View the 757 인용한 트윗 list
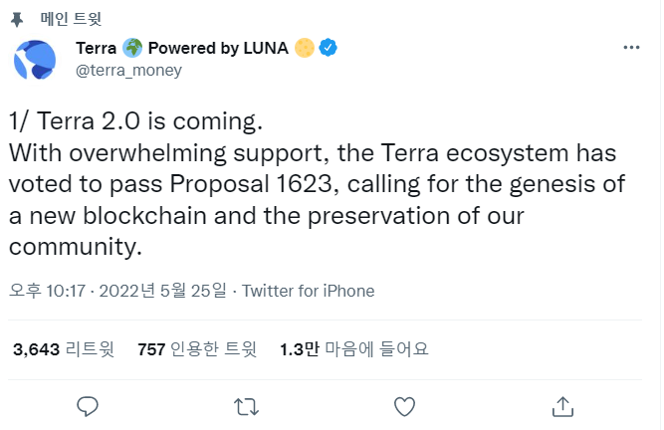The width and height of the screenshot is (664, 430). 197,348
